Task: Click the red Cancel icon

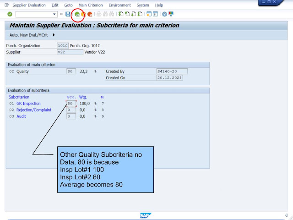Action: click(90, 14)
